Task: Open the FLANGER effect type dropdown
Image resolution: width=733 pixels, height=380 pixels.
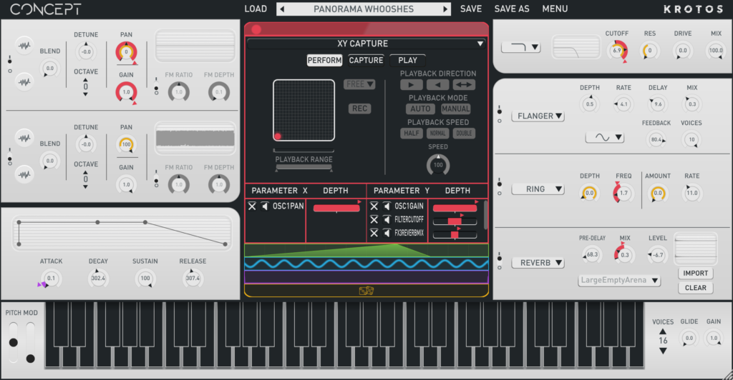Action: 538,116
